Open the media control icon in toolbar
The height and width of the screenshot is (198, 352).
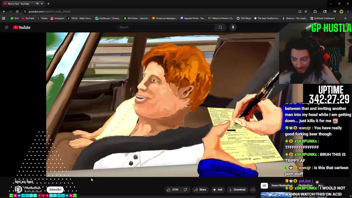tap(335, 12)
